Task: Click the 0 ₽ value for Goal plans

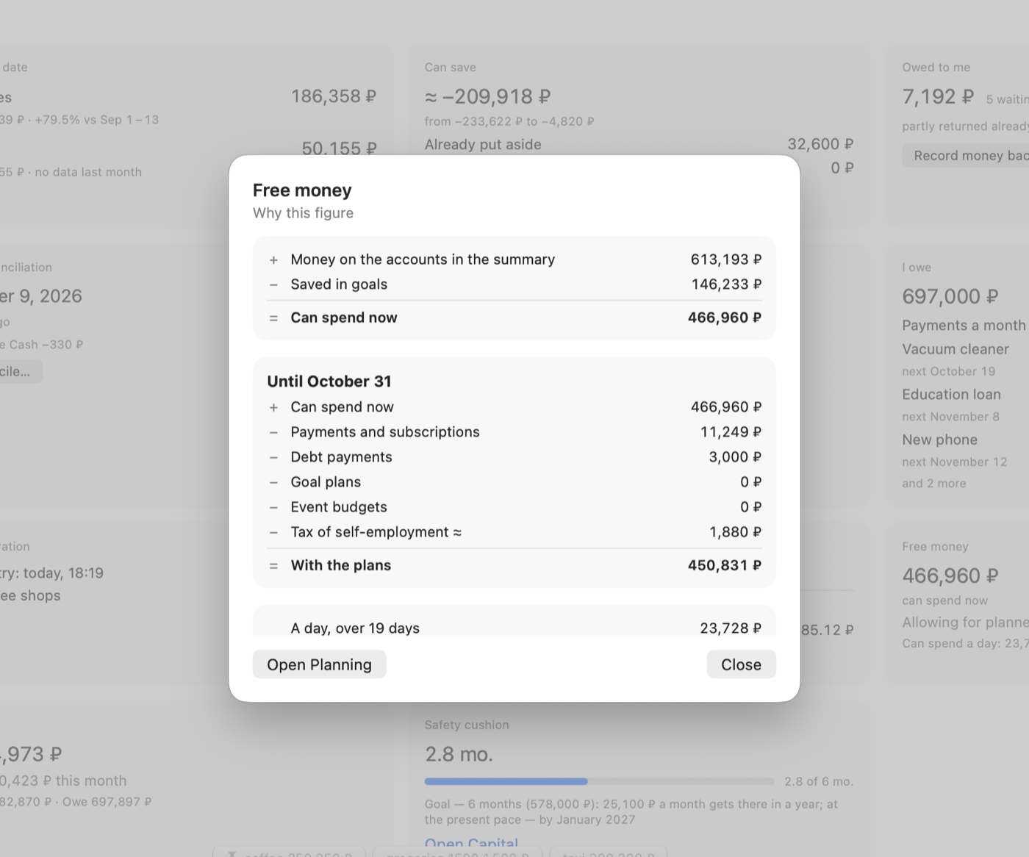Action: click(751, 482)
